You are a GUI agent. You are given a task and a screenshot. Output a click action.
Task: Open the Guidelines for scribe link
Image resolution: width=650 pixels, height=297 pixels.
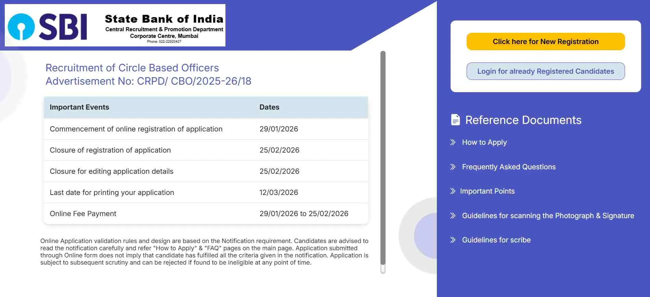click(496, 240)
